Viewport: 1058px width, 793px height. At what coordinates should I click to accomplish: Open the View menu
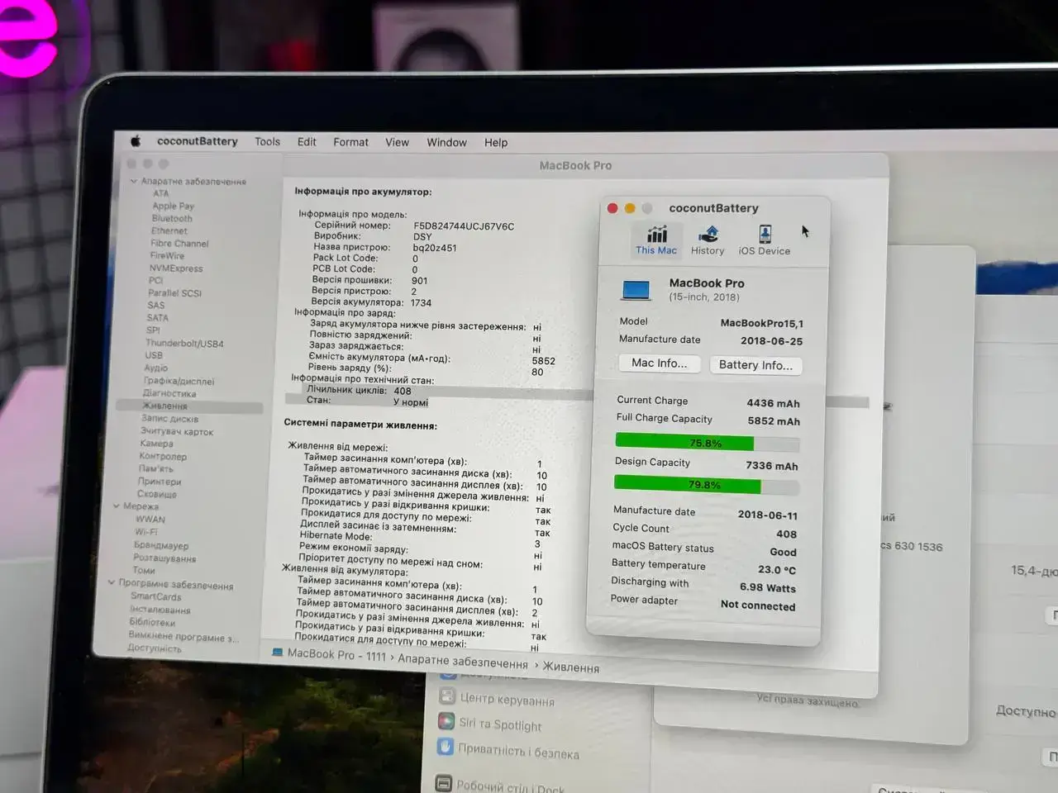coord(397,142)
